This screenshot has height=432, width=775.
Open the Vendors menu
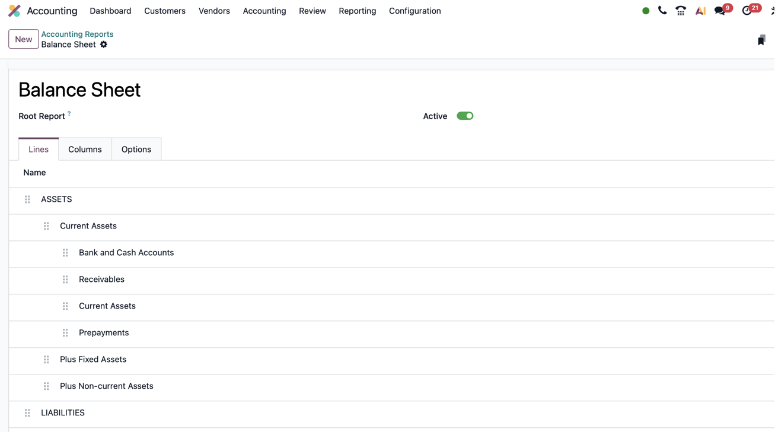click(214, 11)
